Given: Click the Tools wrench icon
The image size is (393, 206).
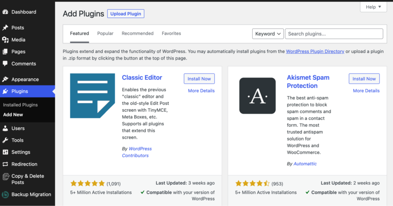Looking at the screenshot, I should [x=5, y=140].
